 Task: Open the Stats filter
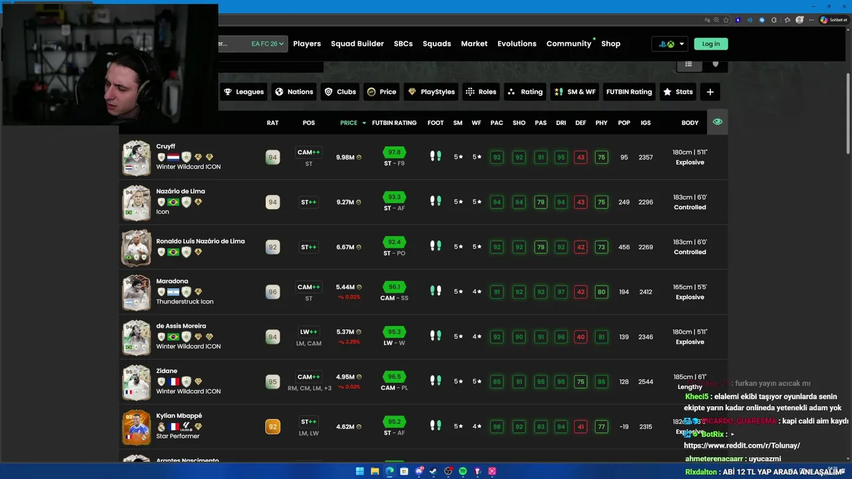click(678, 92)
